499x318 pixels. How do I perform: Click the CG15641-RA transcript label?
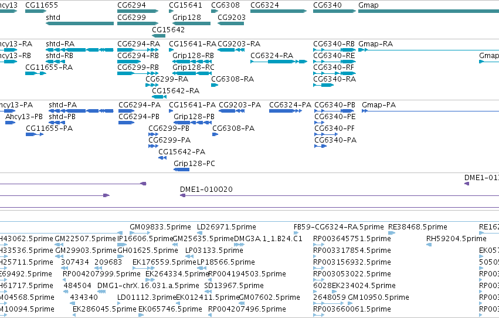pos(192,43)
